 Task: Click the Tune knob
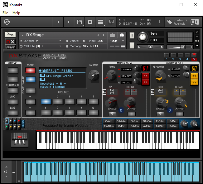click(x=143, y=37)
